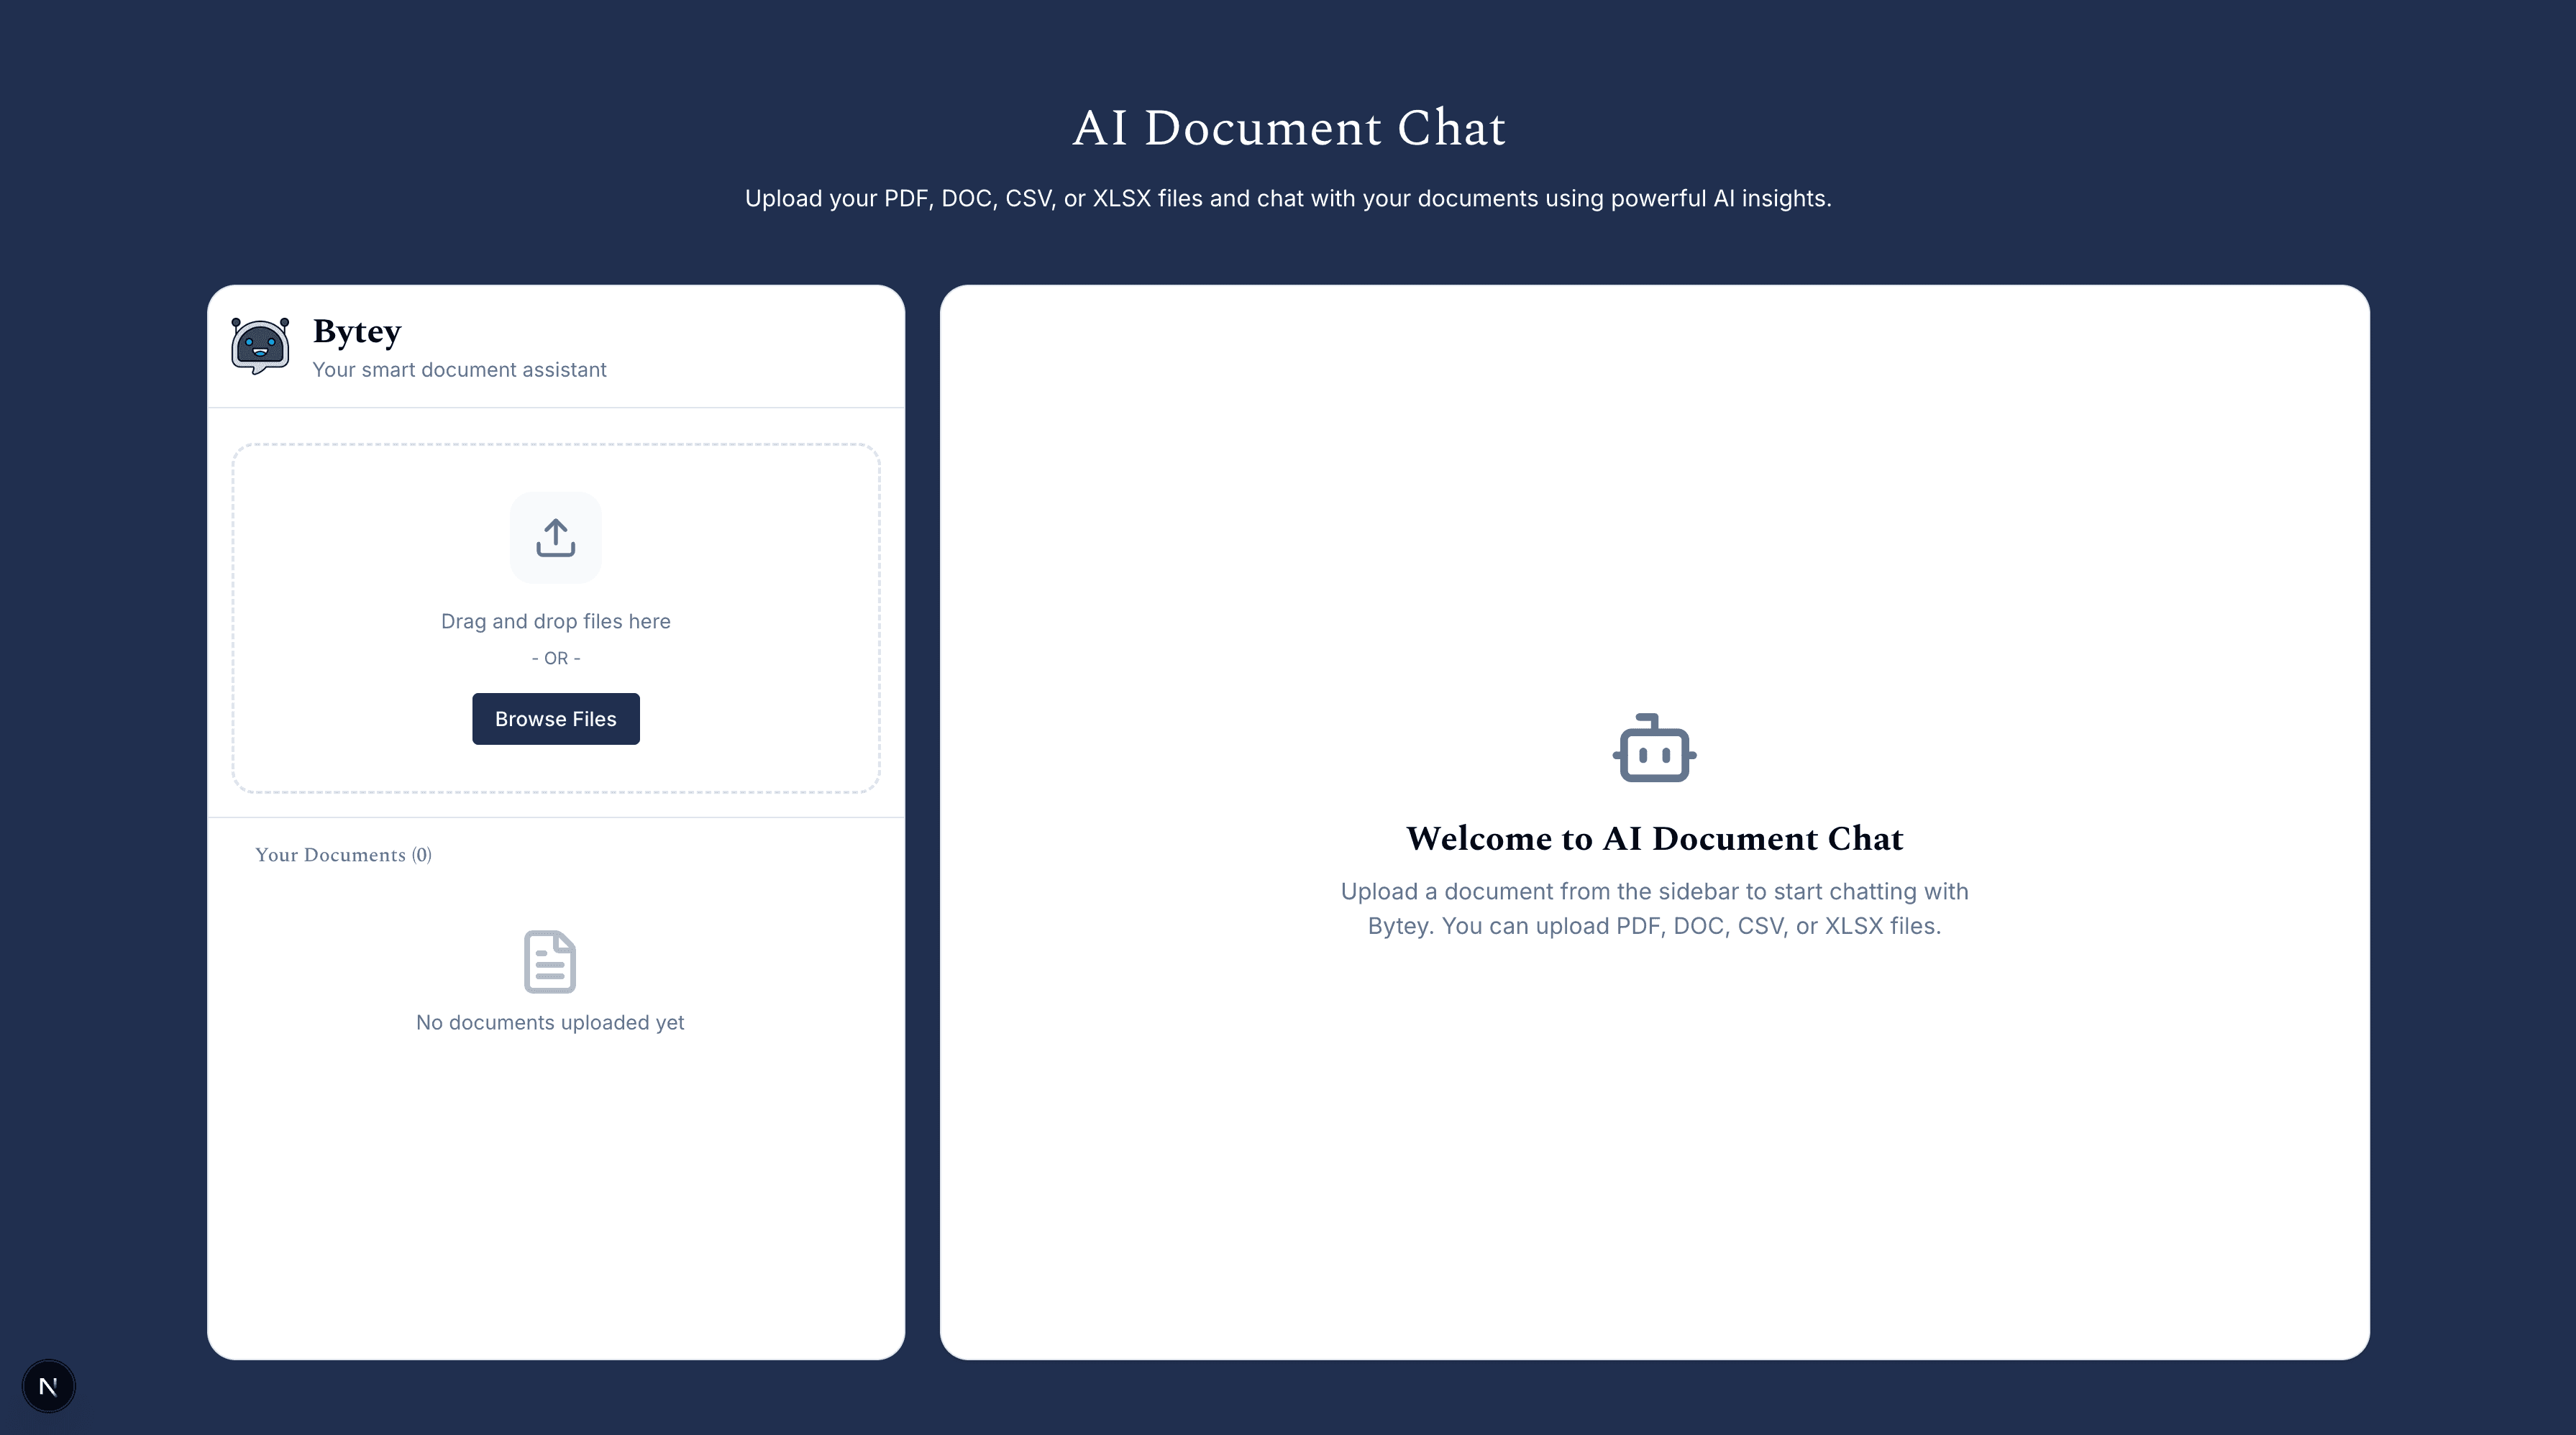Click the - OR - divider text
This screenshot has width=2576, height=1435.
coord(555,658)
